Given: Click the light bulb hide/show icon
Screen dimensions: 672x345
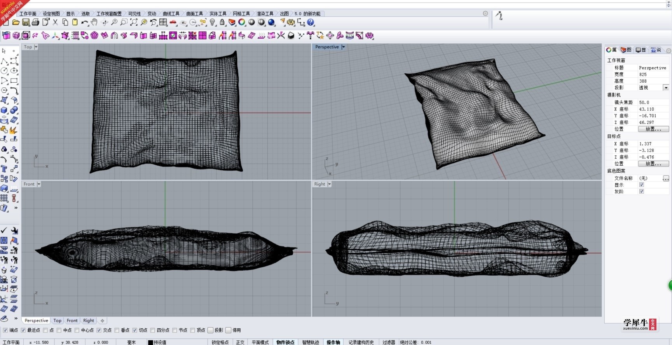Looking at the screenshot, I should point(213,23).
